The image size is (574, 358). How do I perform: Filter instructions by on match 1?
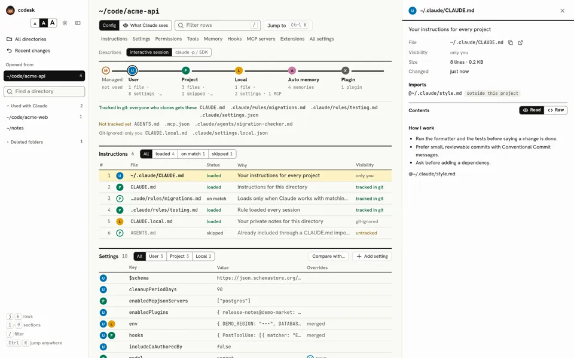pos(193,154)
